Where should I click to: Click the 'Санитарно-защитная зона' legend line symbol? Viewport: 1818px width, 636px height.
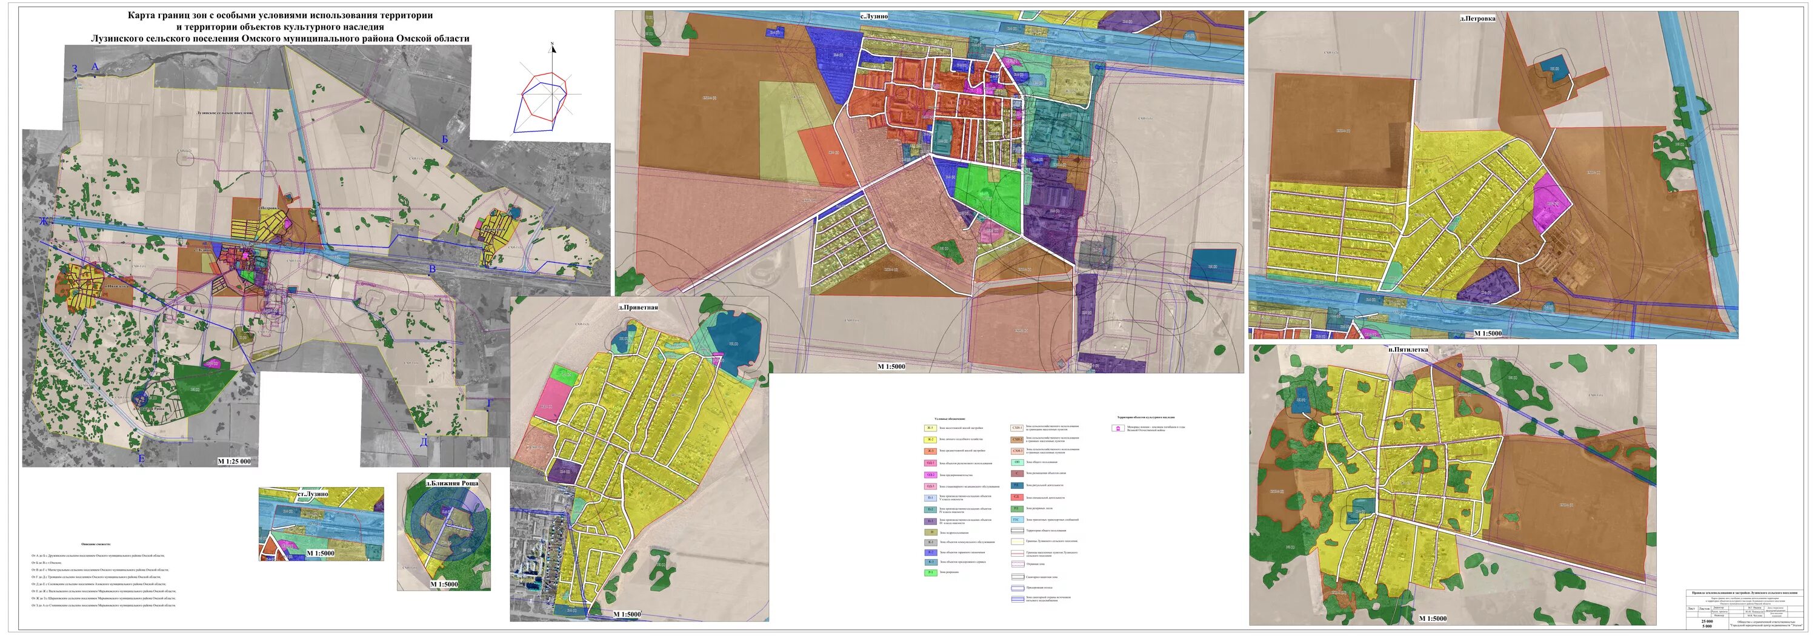tap(1017, 577)
